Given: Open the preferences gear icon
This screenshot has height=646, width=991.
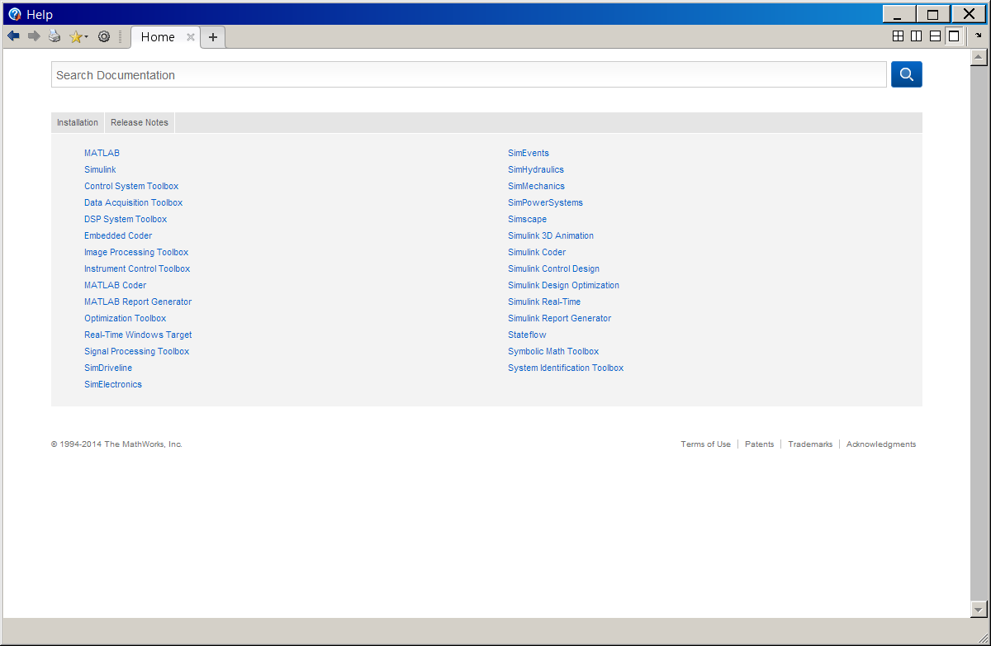Looking at the screenshot, I should pyautogui.click(x=104, y=36).
